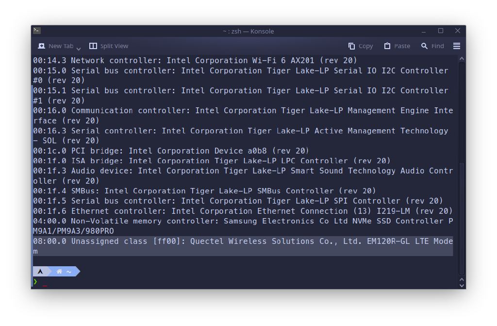Click the Konsole terminal icon in title bar
The image size is (497, 326).
37,31
